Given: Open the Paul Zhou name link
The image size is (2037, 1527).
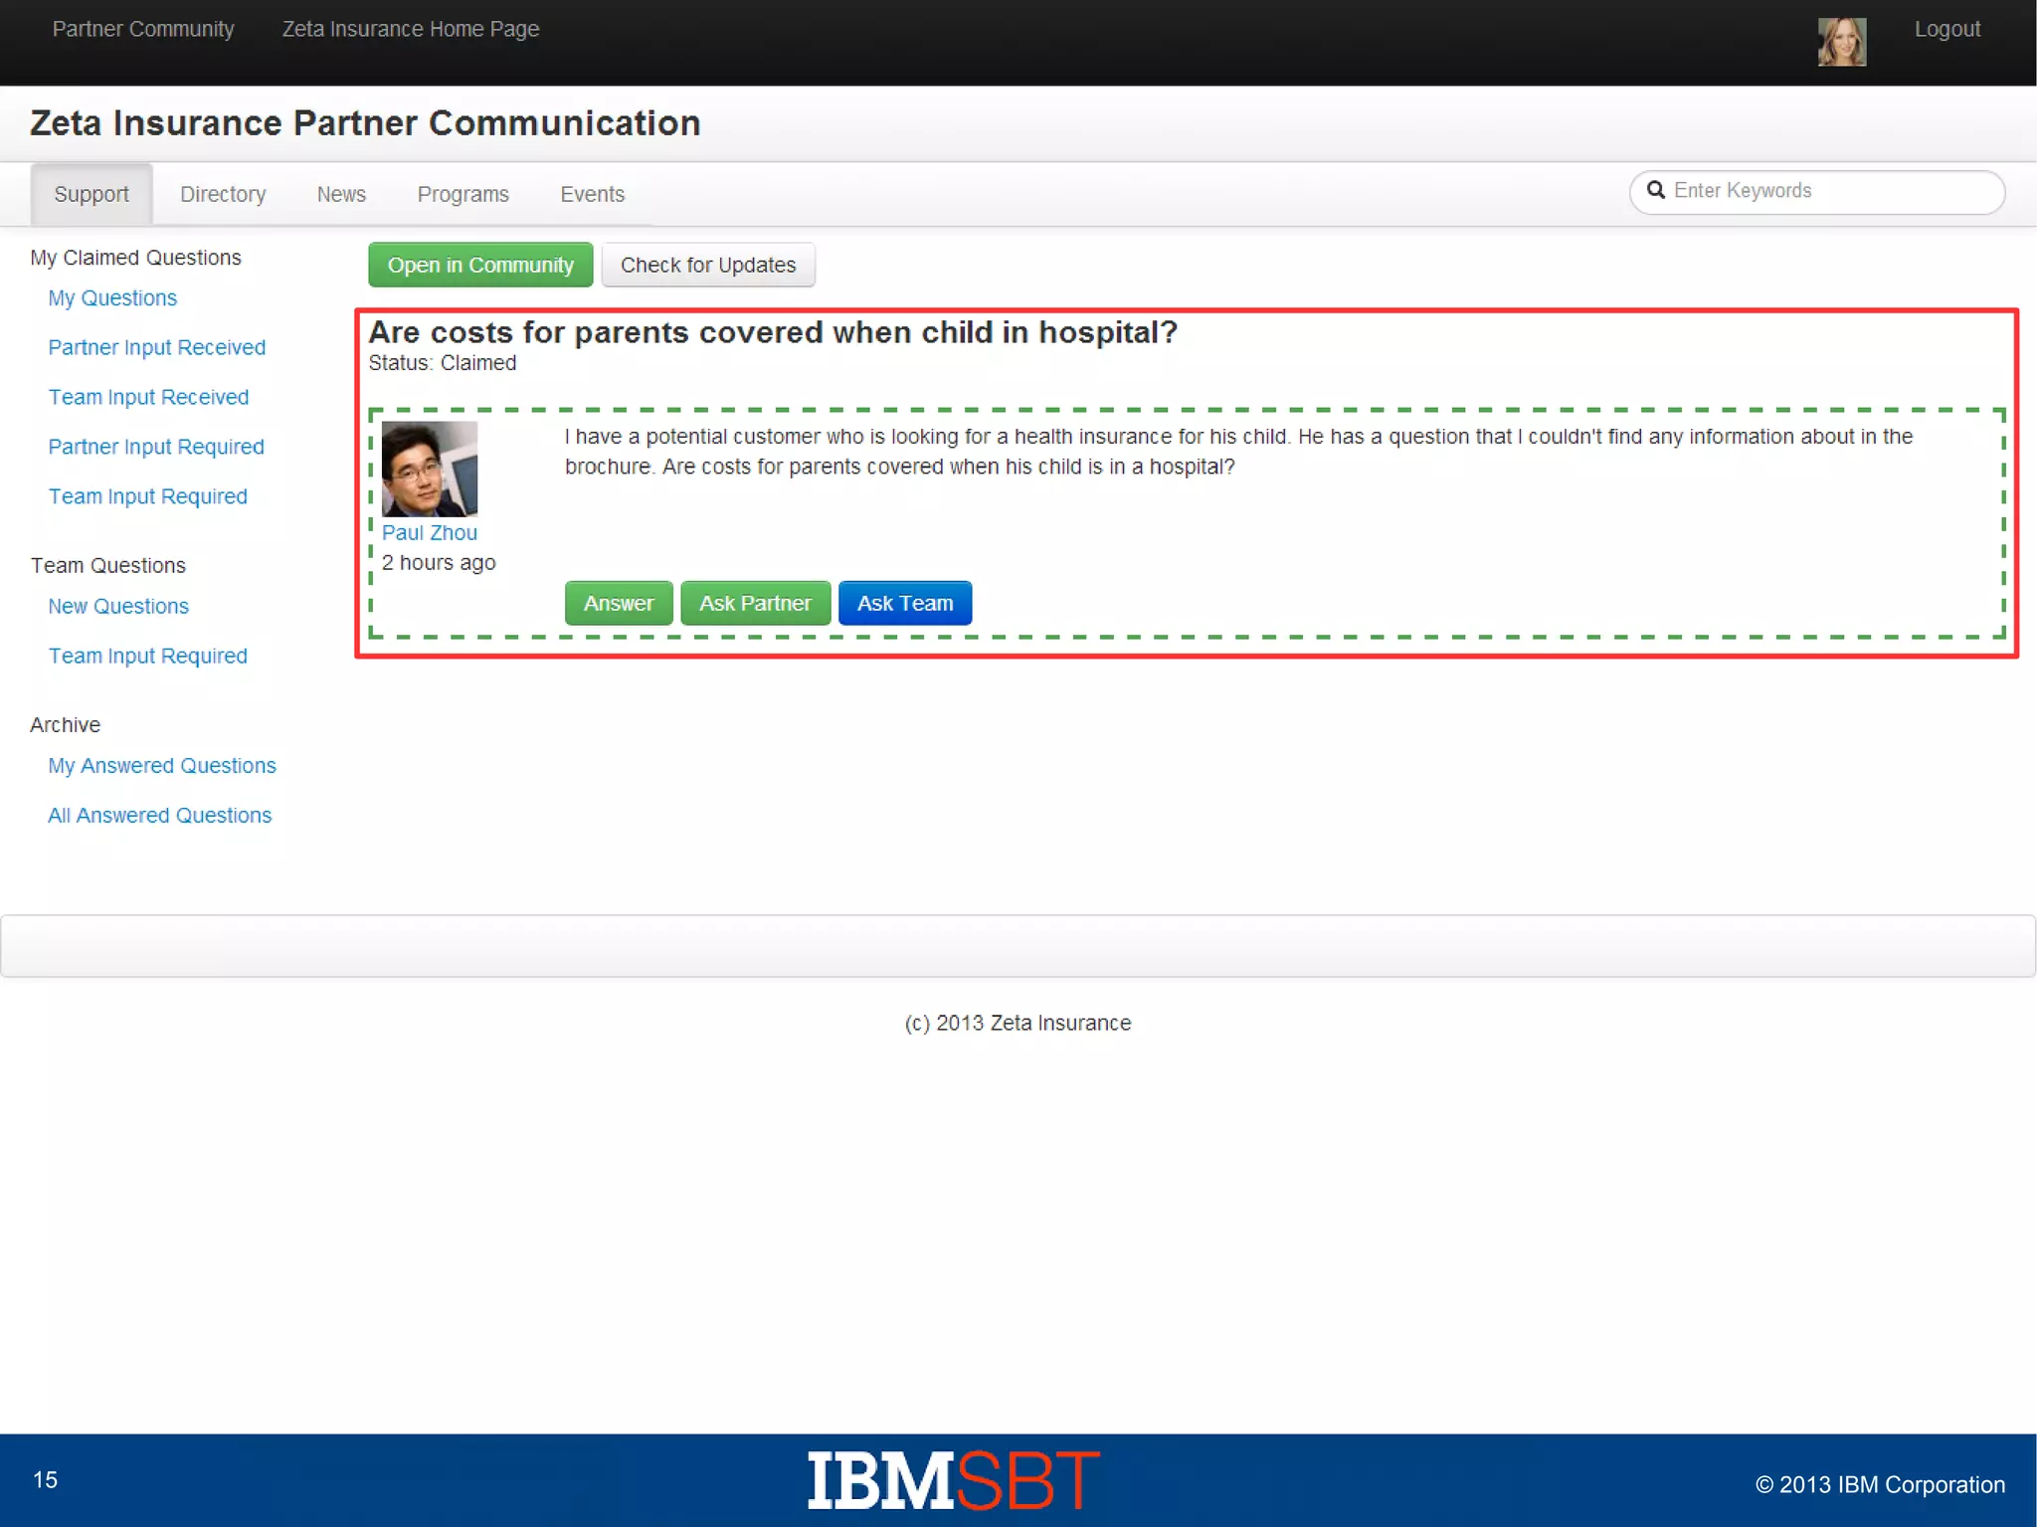Looking at the screenshot, I should (x=430, y=532).
